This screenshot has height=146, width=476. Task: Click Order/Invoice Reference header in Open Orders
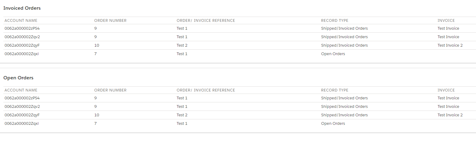(206, 90)
